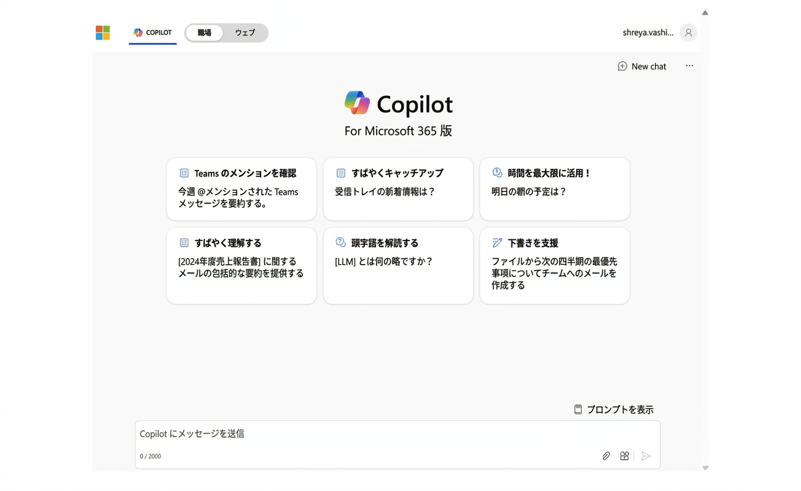Viewport: 801px width, 491px height.
Task: Select the Teams のメンションを確認 card
Action: [241, 189]
